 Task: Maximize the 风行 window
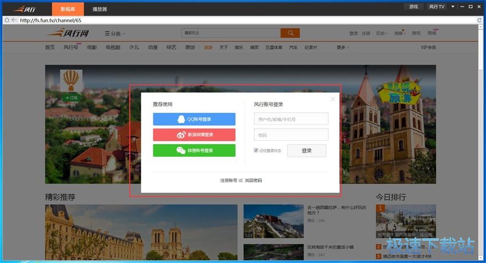tap(471, 6)
